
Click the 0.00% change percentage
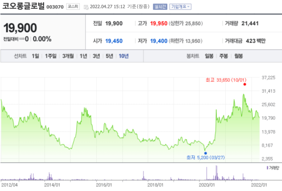42,39
